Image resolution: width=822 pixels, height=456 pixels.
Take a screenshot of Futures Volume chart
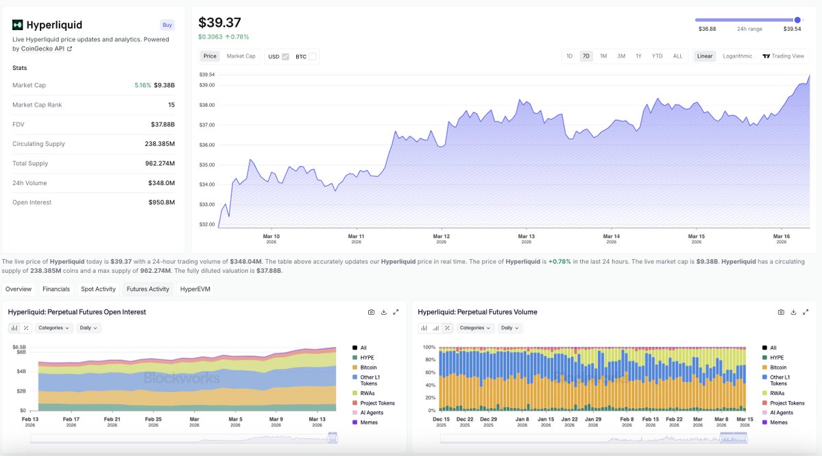coord(781,312)
